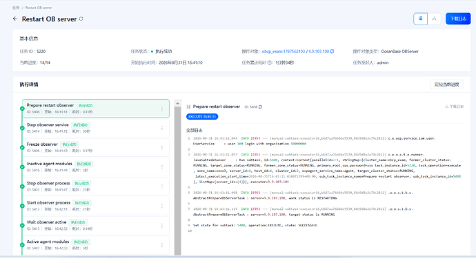Open the three-dot menu for Stop observer service
Viewport: 476px width, 258px height.
162,128
